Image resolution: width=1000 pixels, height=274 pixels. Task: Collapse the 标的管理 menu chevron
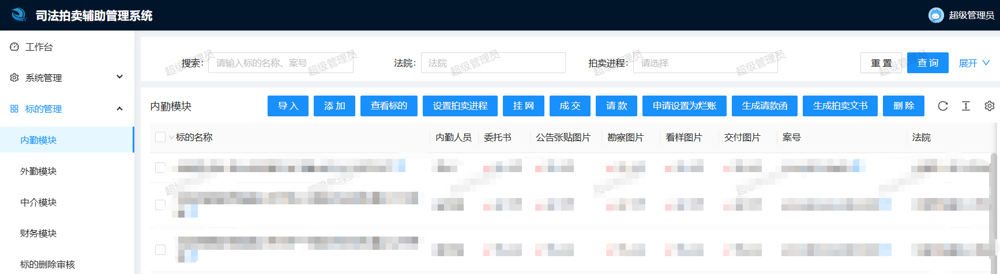pos(120,108)
